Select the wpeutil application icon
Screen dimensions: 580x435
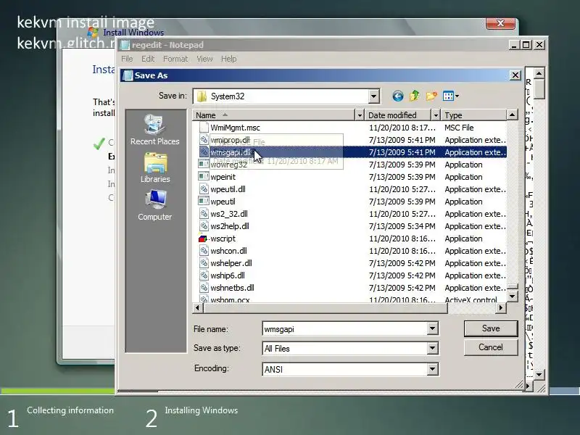(x=204, y=202)
